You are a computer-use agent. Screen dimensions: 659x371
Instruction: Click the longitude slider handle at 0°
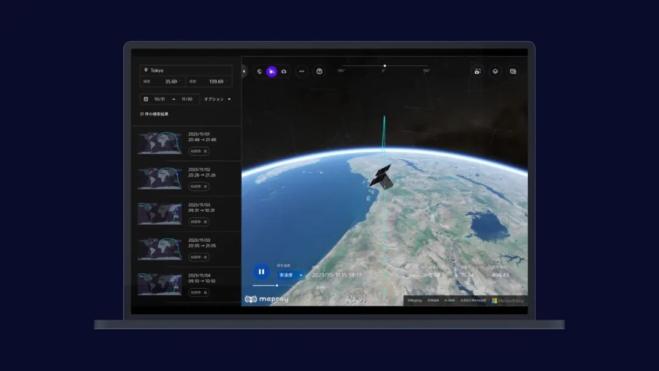pos(384,66)
